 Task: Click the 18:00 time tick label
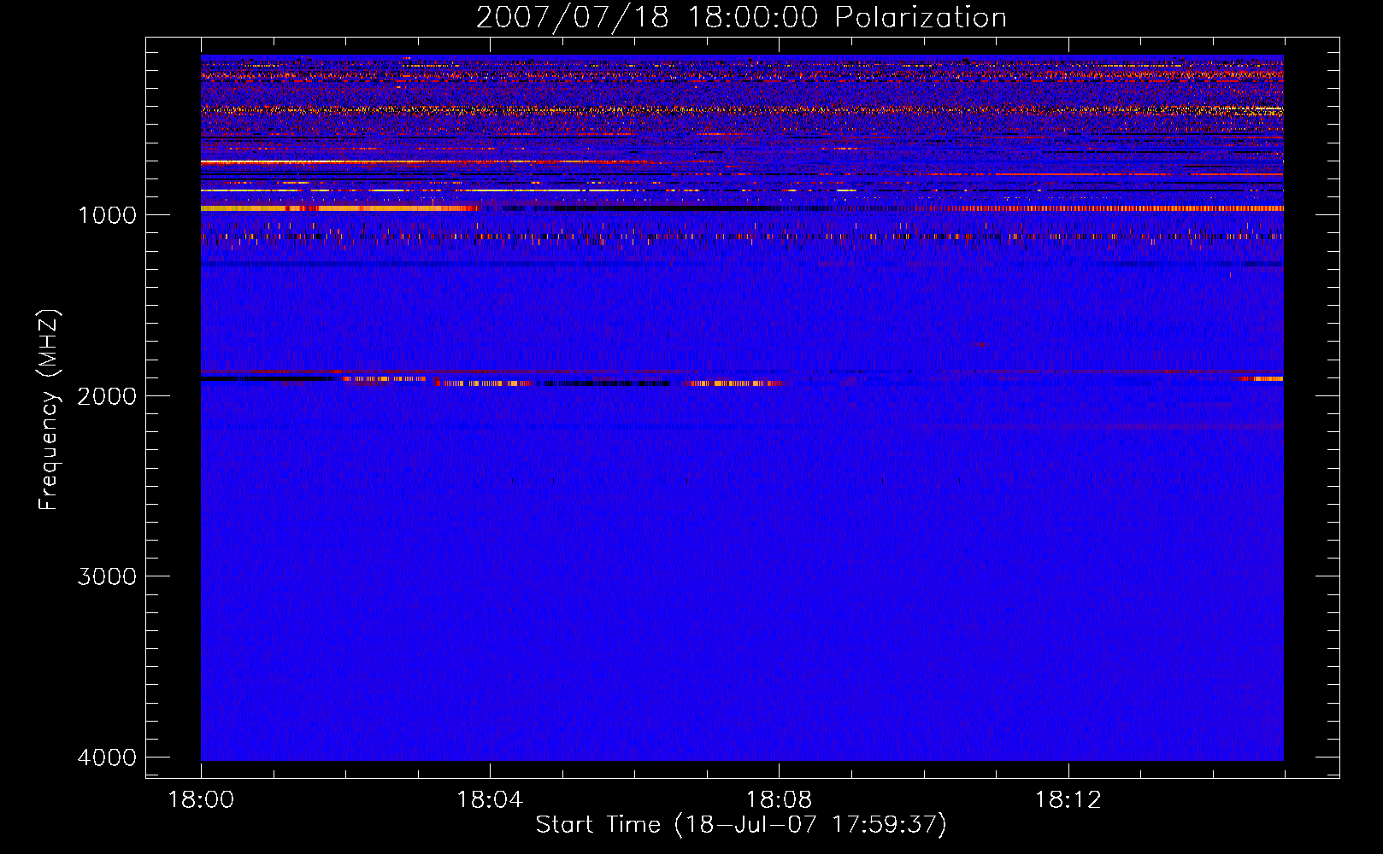(x=201, y=800)
